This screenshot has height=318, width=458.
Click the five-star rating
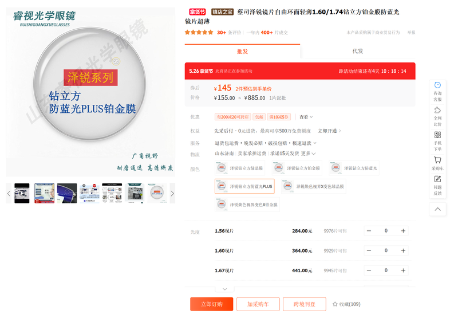click(x=199, y=33)
